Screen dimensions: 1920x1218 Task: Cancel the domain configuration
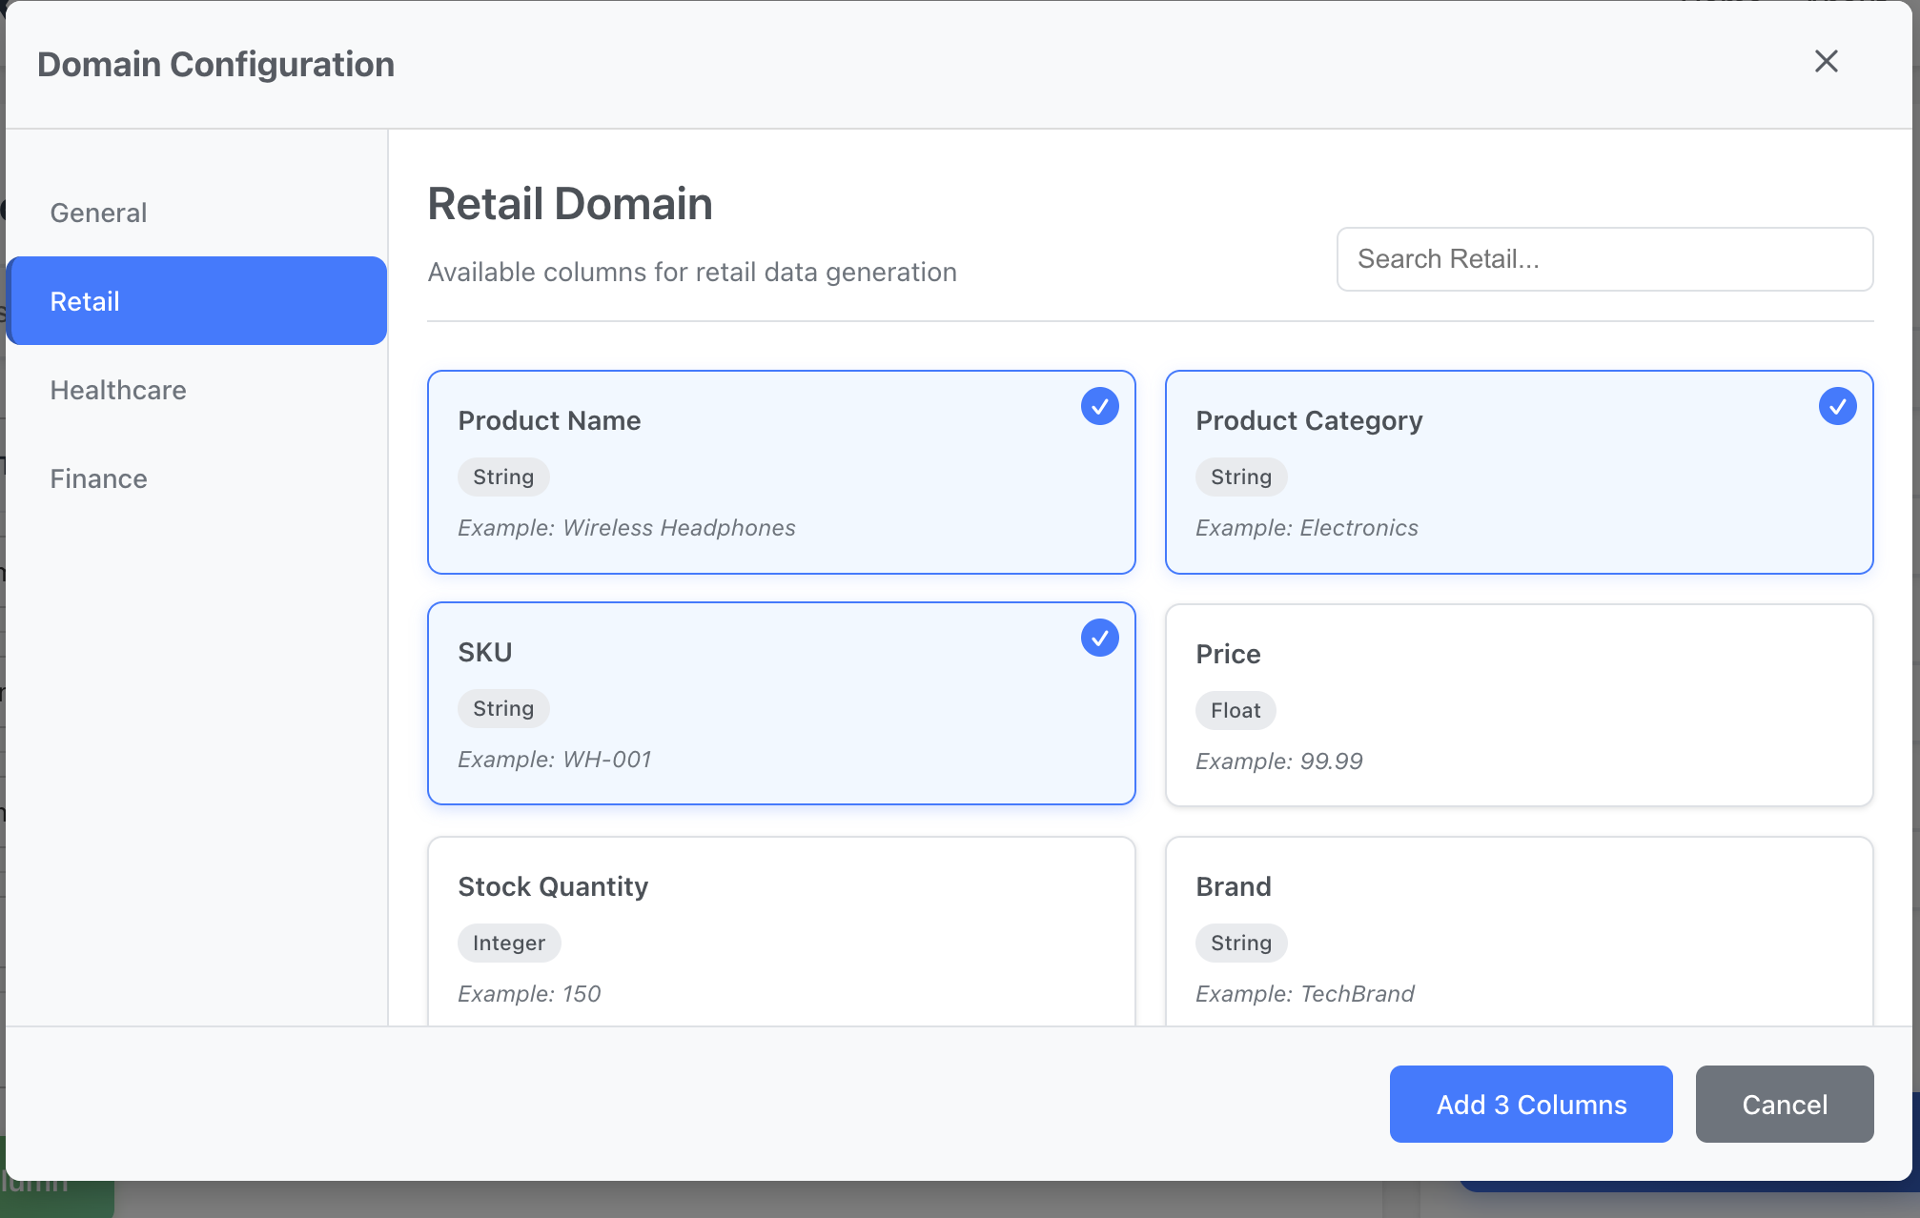1785,1104
